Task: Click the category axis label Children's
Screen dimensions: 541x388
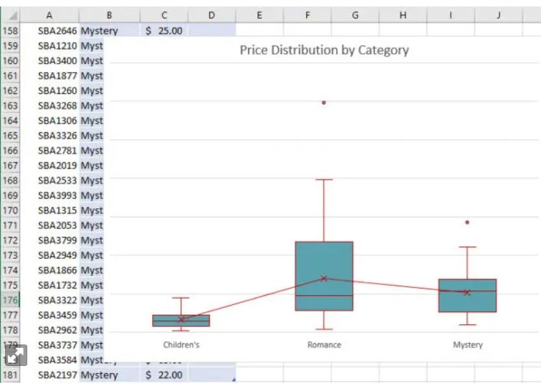Action: click(x=181, y=345)
